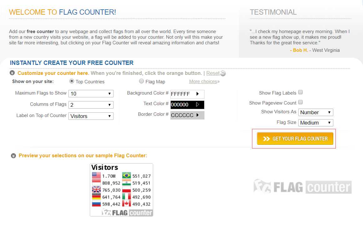Click the 598,442 visitor count
The height and width of the screenshot is (225, 363).
[111, 204]
